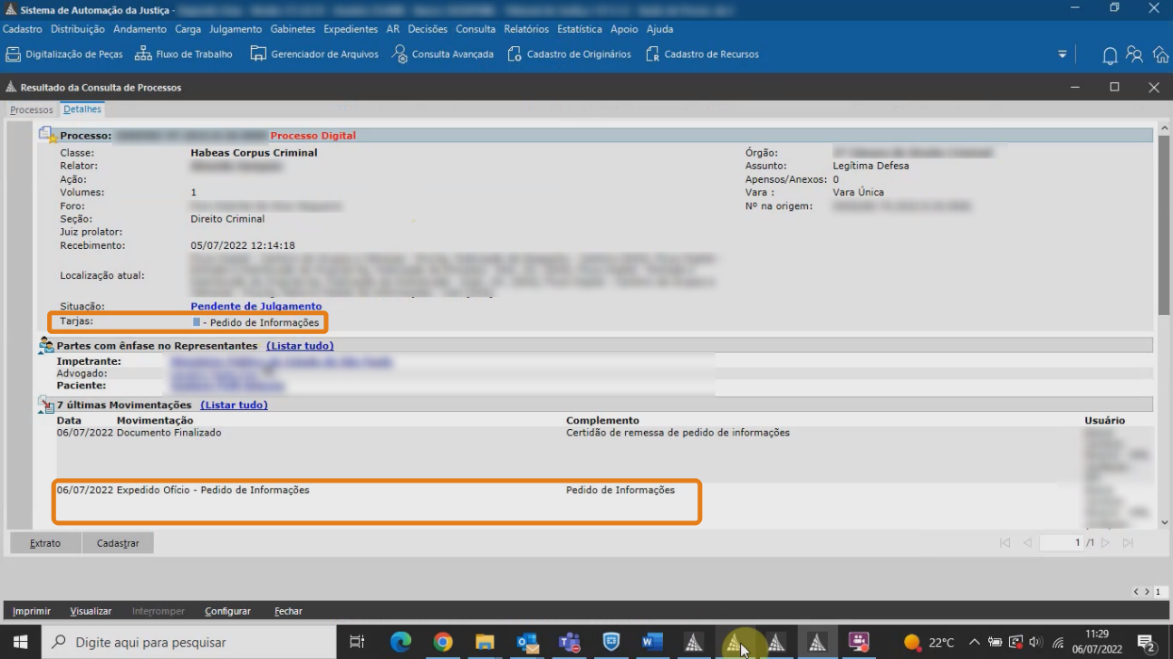Click the scrollbar up arrow
The image size is (1173, 659).
[1163, 130]
